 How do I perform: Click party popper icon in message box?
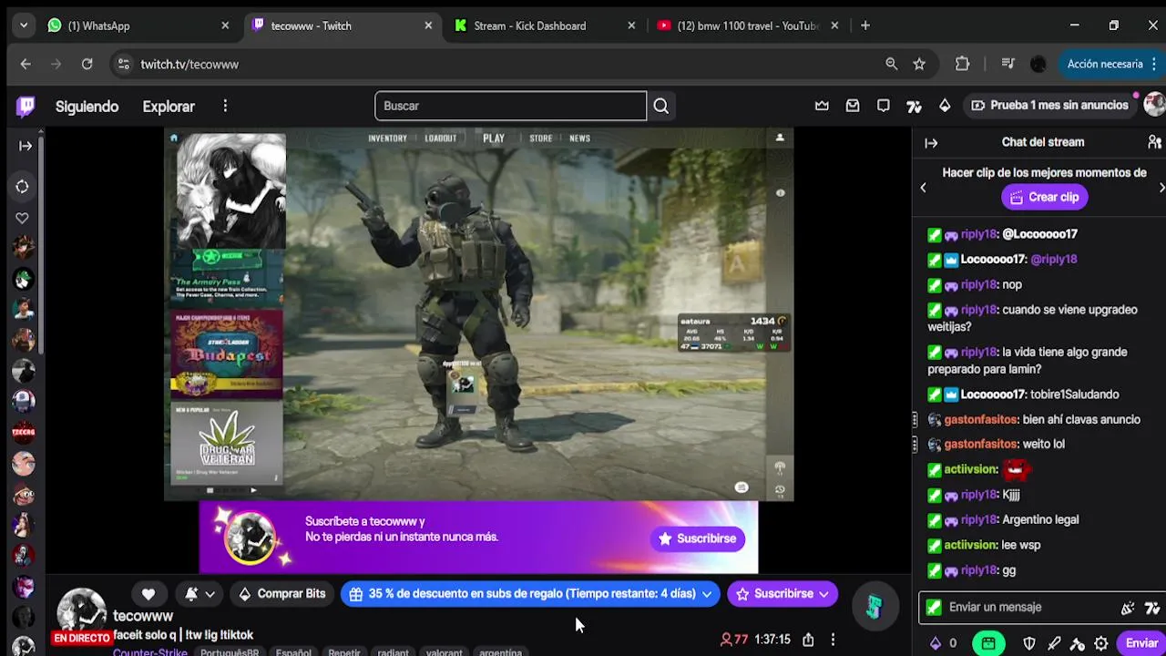[1128, 608]
